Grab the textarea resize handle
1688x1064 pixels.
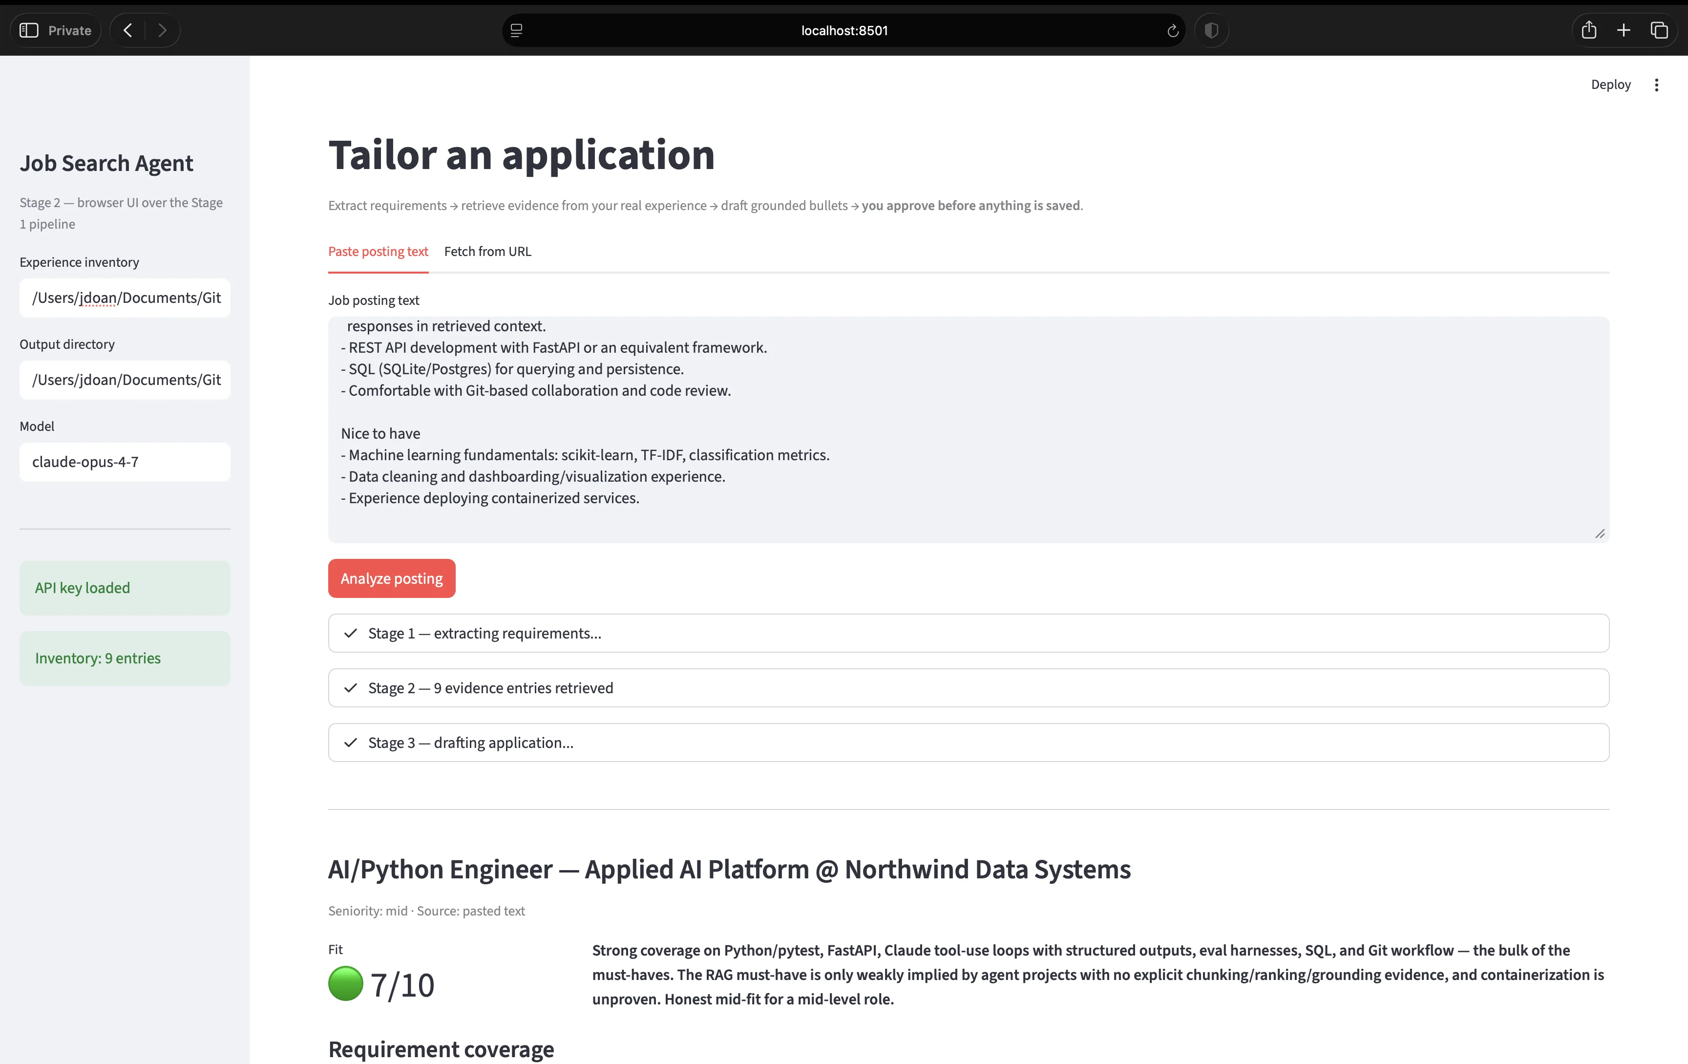(x=1600, y=533)
